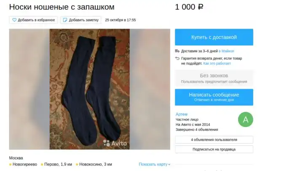Screen dimensions: 295x171
Task: Click the money return arrow icon
Action: tap(177, 58)
